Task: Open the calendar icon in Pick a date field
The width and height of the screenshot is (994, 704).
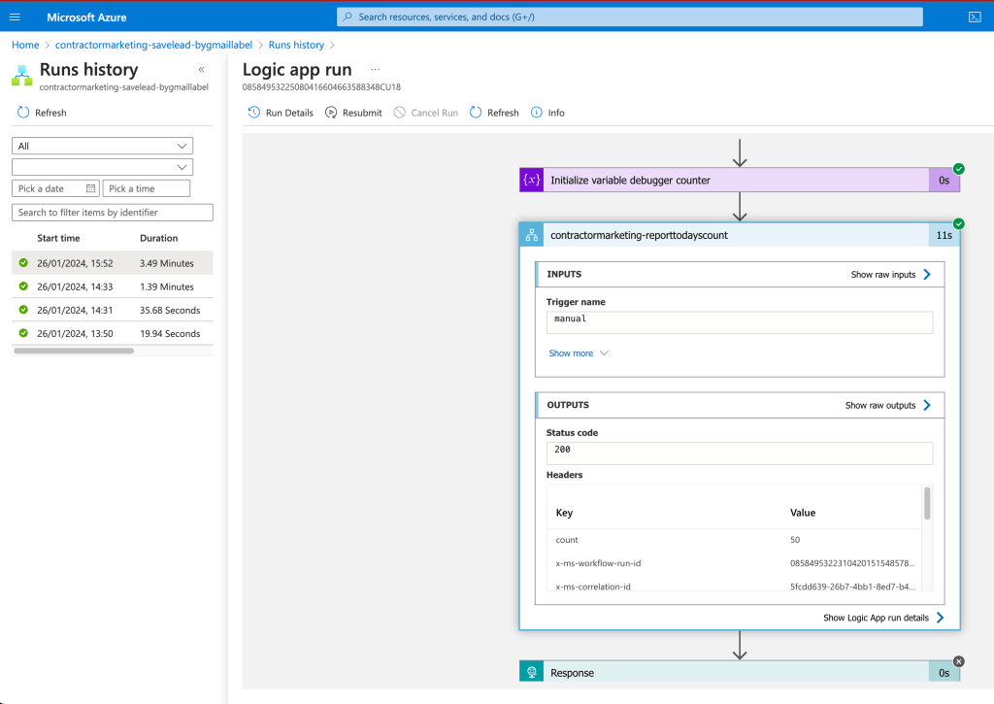Action: [x=90, y=188]
